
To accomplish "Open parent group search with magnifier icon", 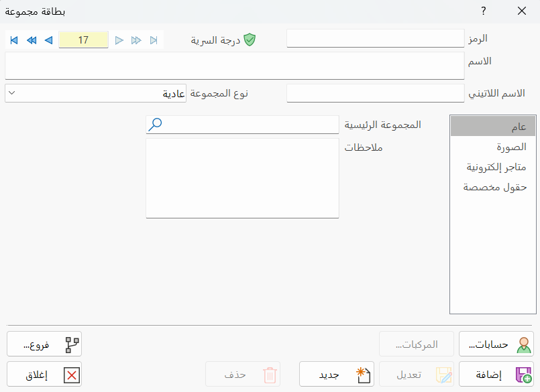I will [x=156, y=125].
